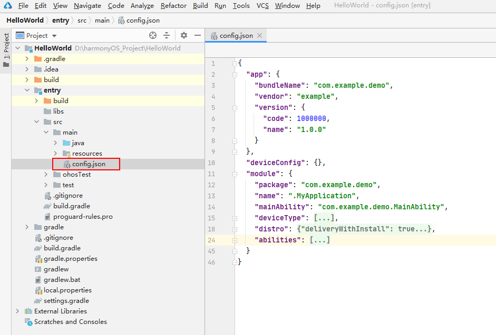Close the config.json editor tab
This screenshot has height=335, width=496.
coord(260,36)
